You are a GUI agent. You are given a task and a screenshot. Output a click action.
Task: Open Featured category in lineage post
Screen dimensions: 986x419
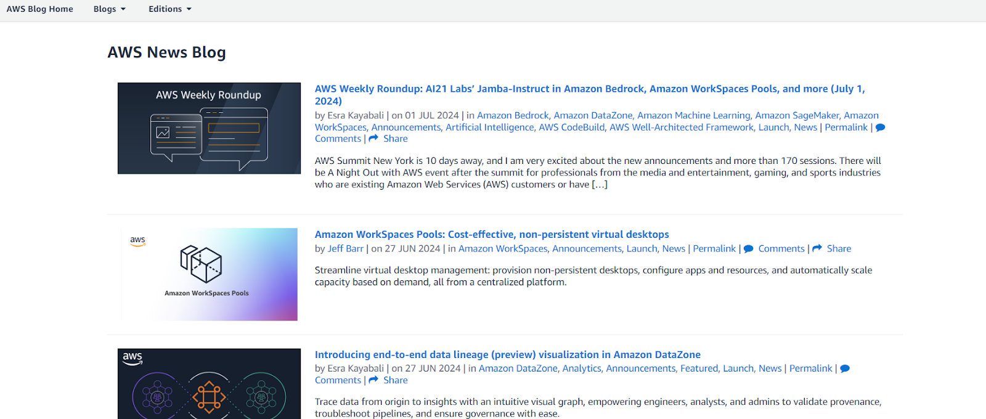pos(699,368)
